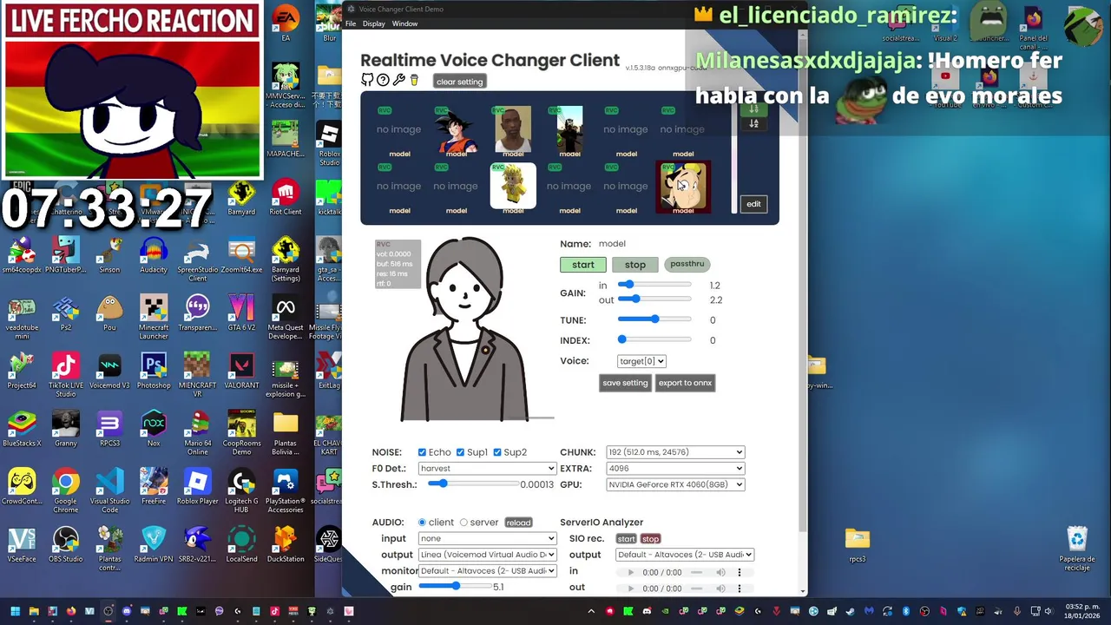Open the GPU selection dropdown
Image resolution: width=1111 pixels, height=625 pixels.
[675, 484]
